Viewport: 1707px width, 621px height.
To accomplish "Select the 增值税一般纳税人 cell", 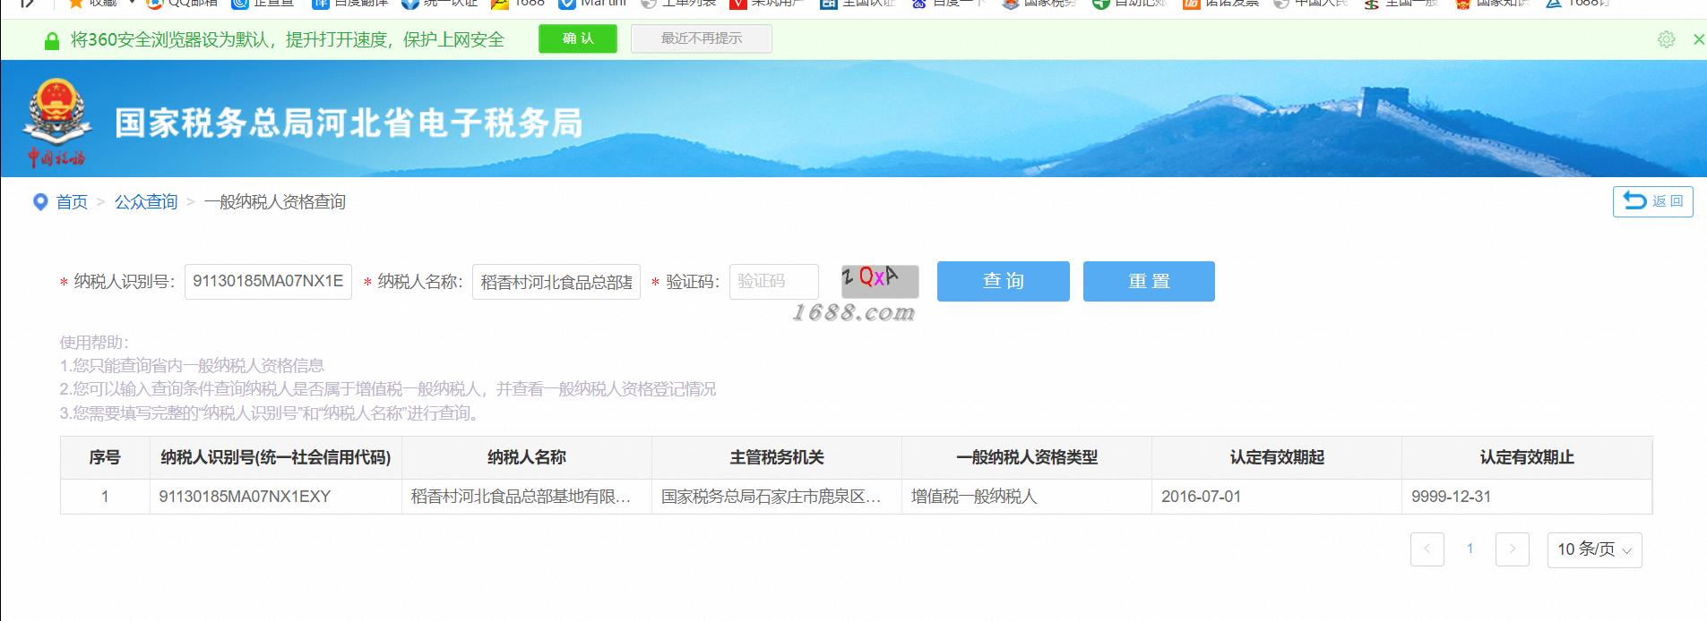I will [1027, 497].
